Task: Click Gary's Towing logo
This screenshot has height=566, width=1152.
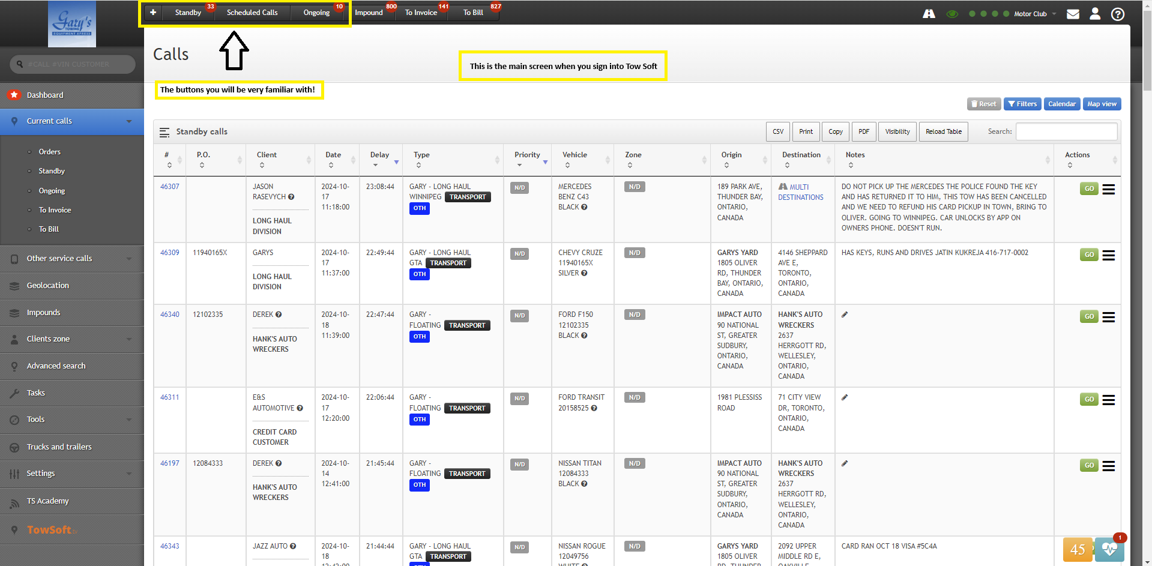Action: [72, 24]
